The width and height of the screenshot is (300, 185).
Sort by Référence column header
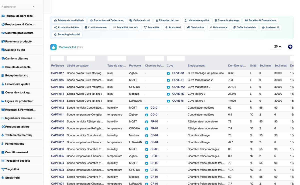[57, 66]
